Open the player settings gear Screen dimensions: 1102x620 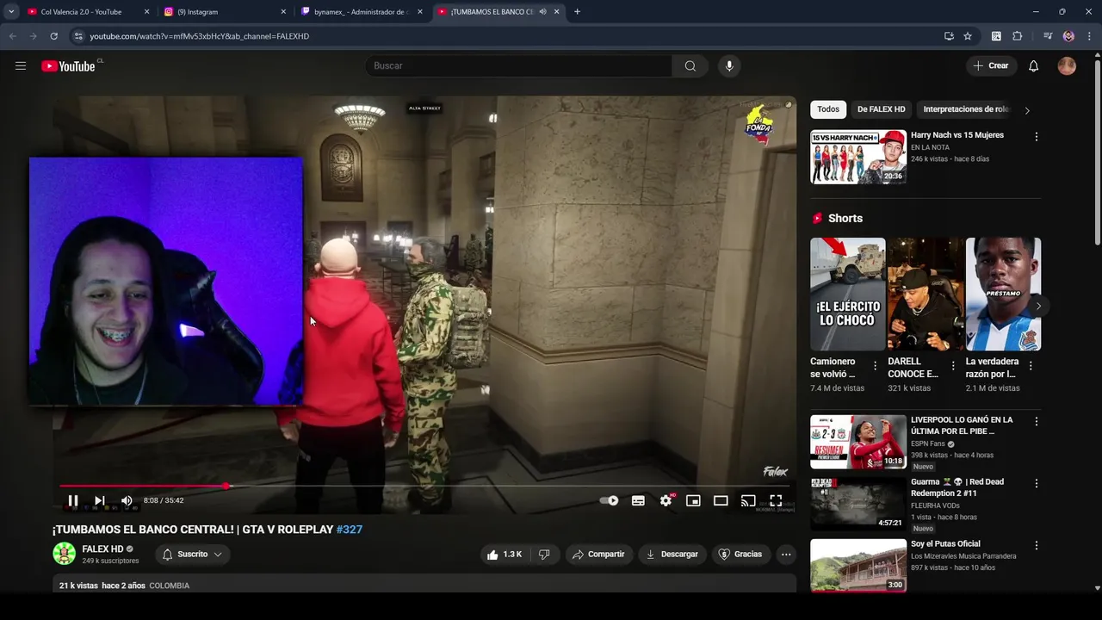click(x=666, y=500)
